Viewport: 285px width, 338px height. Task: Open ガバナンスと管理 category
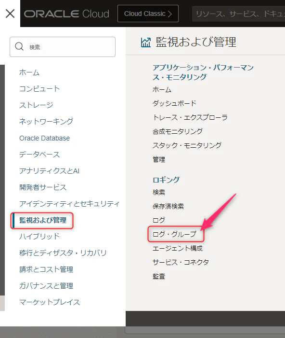coord(46,286)
